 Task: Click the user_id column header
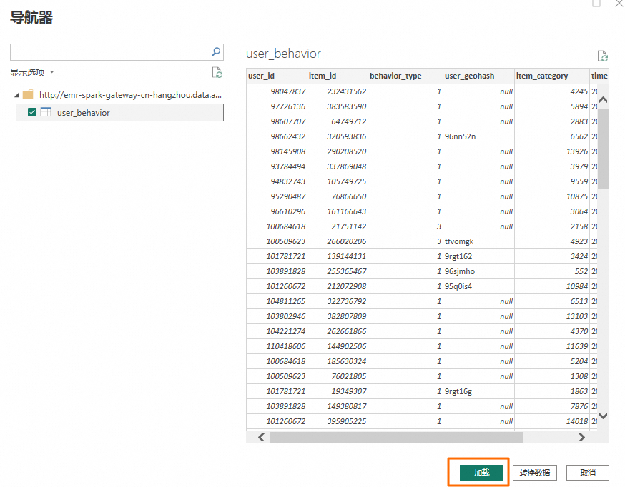click(277, 76)
